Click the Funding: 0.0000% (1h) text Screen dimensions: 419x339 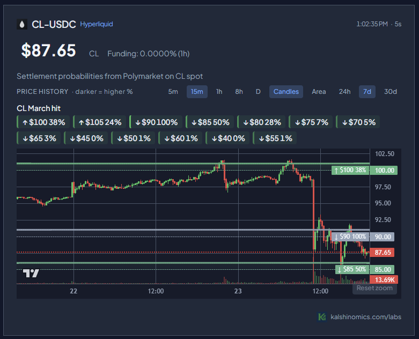click(148, 54)
